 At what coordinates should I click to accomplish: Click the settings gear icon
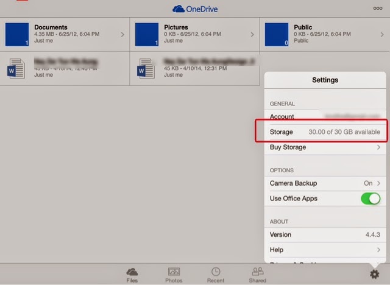374,274
